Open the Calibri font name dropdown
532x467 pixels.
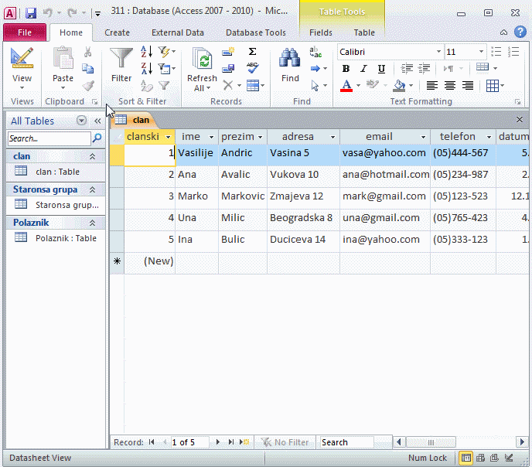[438, 52]
